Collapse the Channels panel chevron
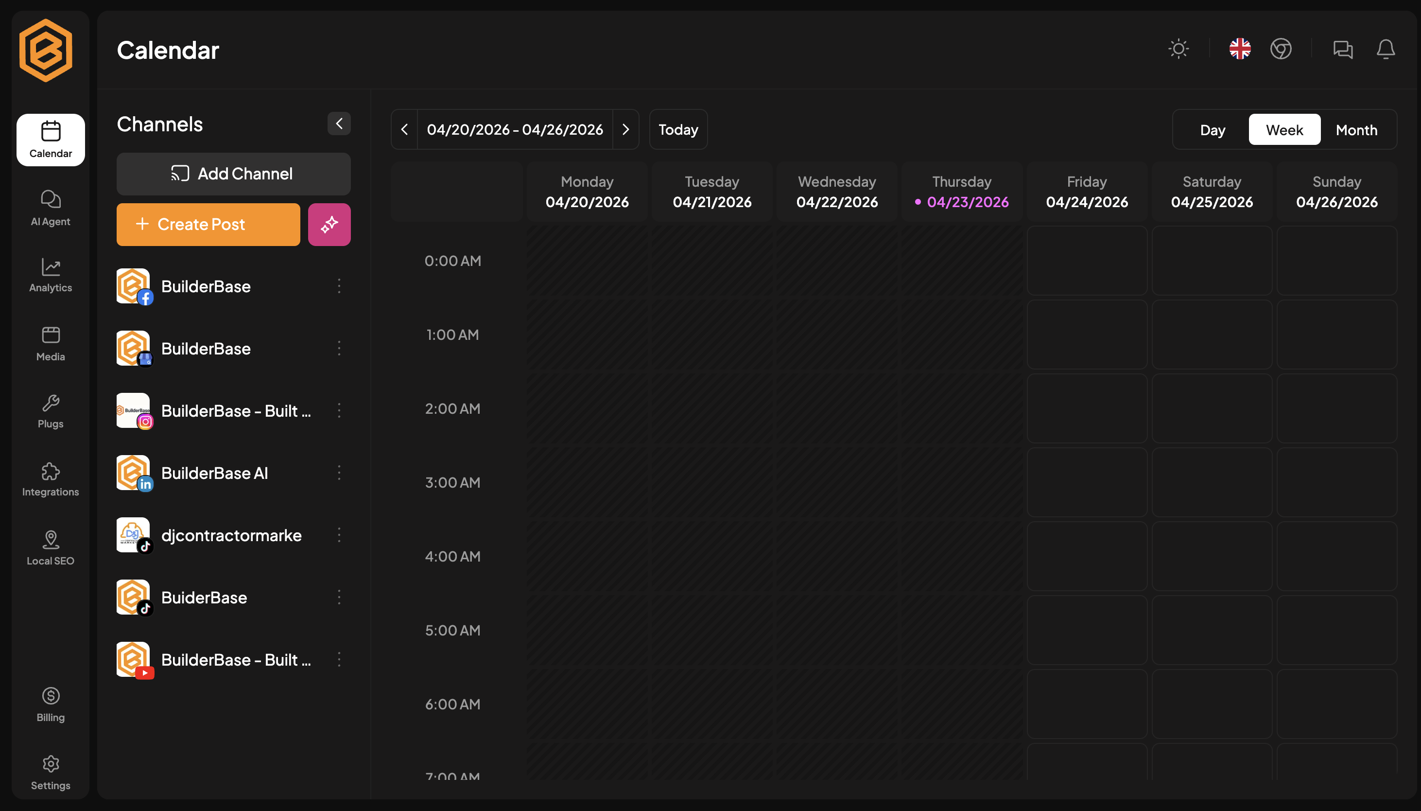Screen dimensions: 1421x811 (339, 123)
